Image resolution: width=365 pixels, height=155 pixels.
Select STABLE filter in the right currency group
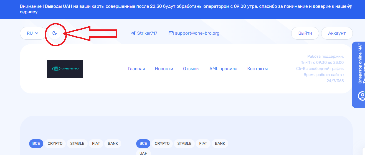click(x=184, y=143)
